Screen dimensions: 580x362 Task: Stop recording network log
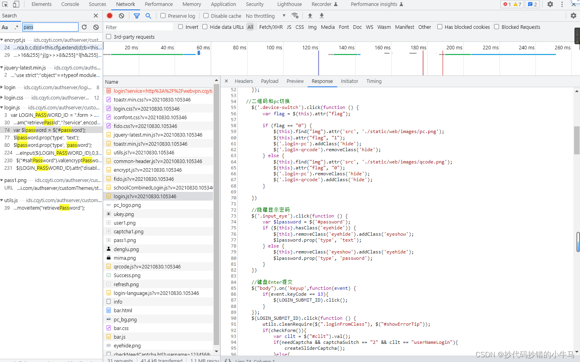coord(110,16)
